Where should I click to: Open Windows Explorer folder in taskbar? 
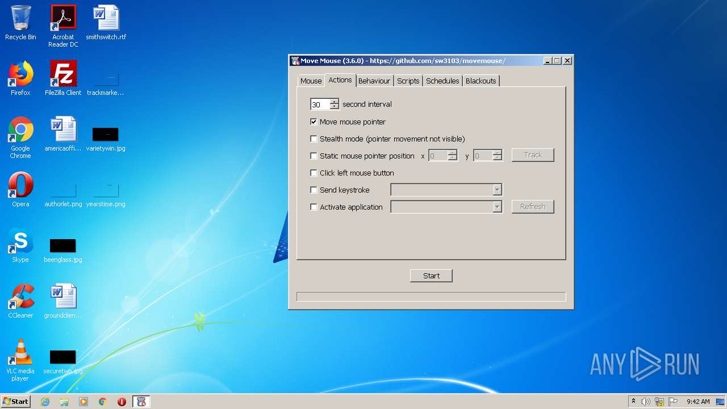64,402
